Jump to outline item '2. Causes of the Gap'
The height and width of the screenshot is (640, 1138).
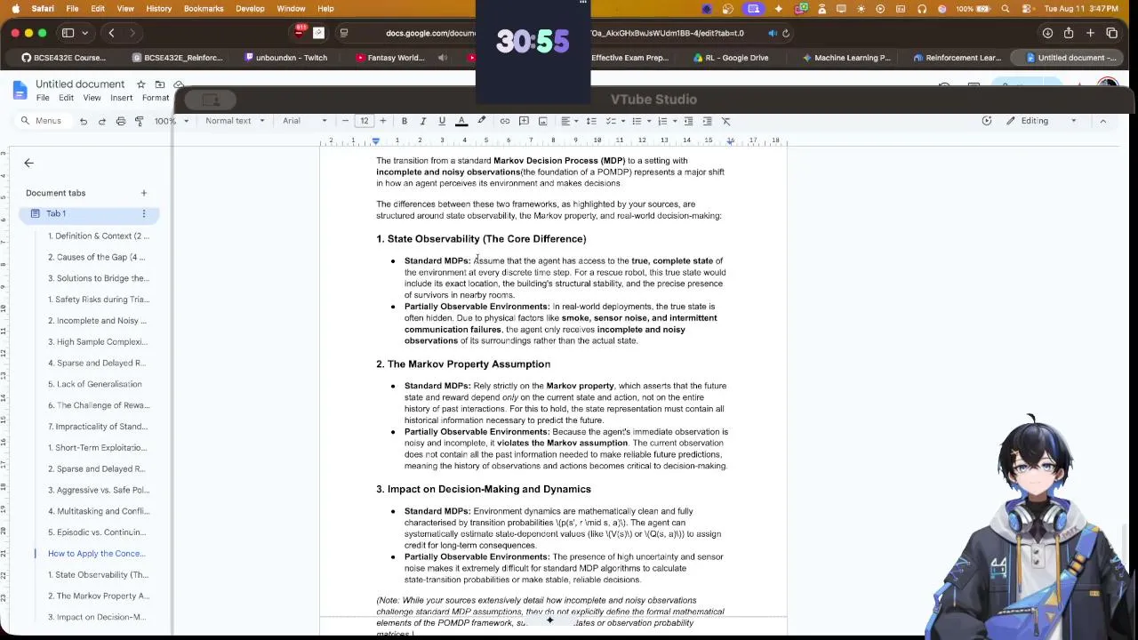[x=97, y=257]
